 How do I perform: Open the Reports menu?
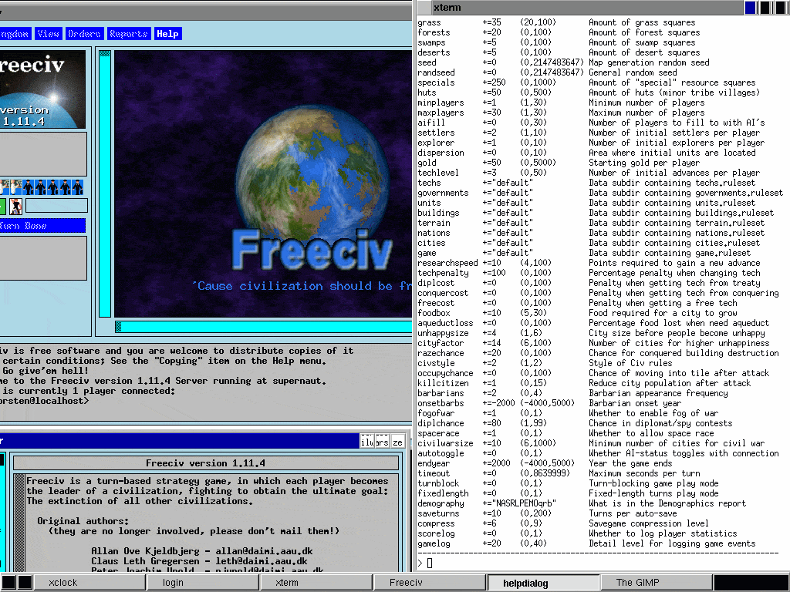(128, 34)
